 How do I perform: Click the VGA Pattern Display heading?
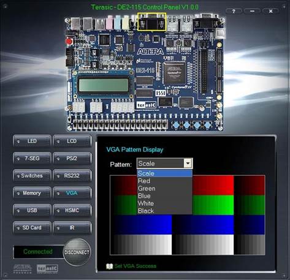pyautogui.click(x=135, y=149)
